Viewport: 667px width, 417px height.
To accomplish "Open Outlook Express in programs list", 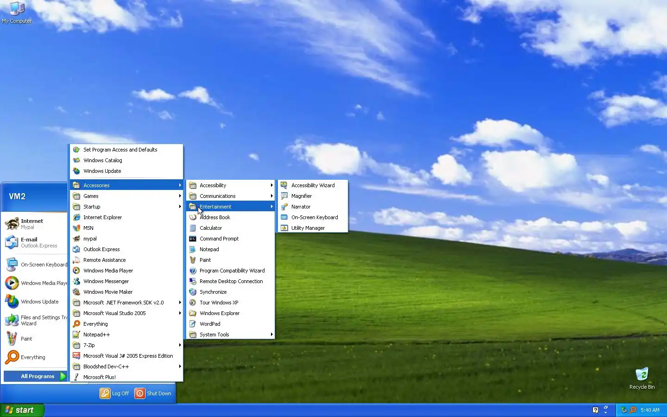I will 126,249.
